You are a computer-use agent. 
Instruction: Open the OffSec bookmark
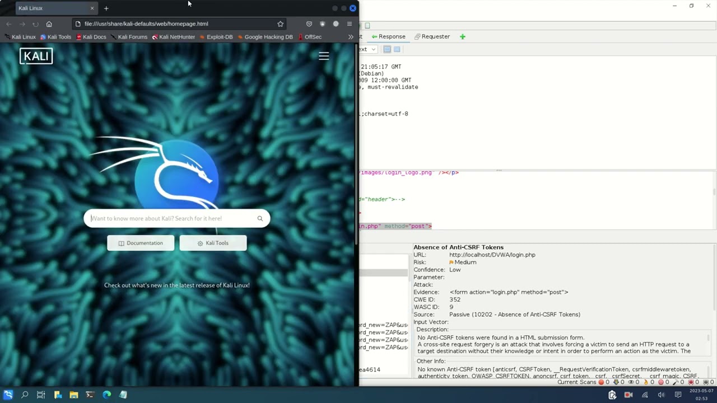[x=310, y=37]
